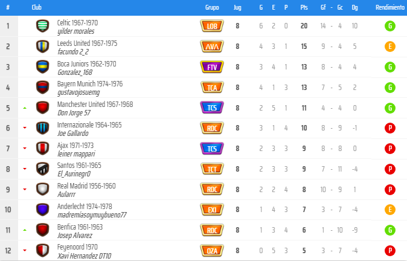Click the TCT group badge for Santos
Screen dimensions: 407x261
tap(212, 169)
